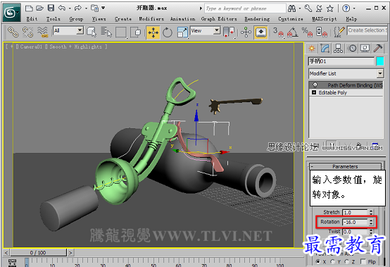Select the Select by Name tool
This screenshot has height=267, width=390.
106,32
